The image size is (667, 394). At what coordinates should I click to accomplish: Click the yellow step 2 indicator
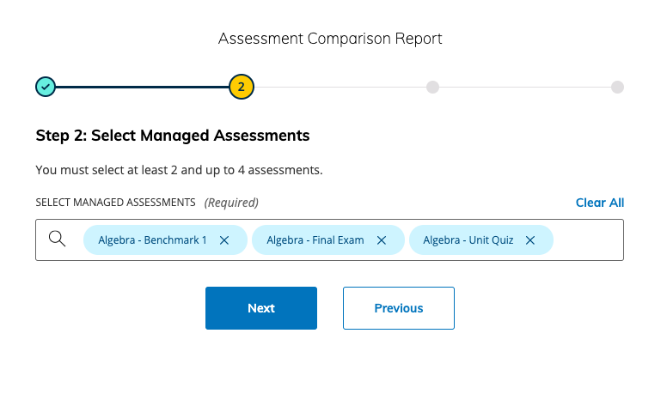point(242,87)
